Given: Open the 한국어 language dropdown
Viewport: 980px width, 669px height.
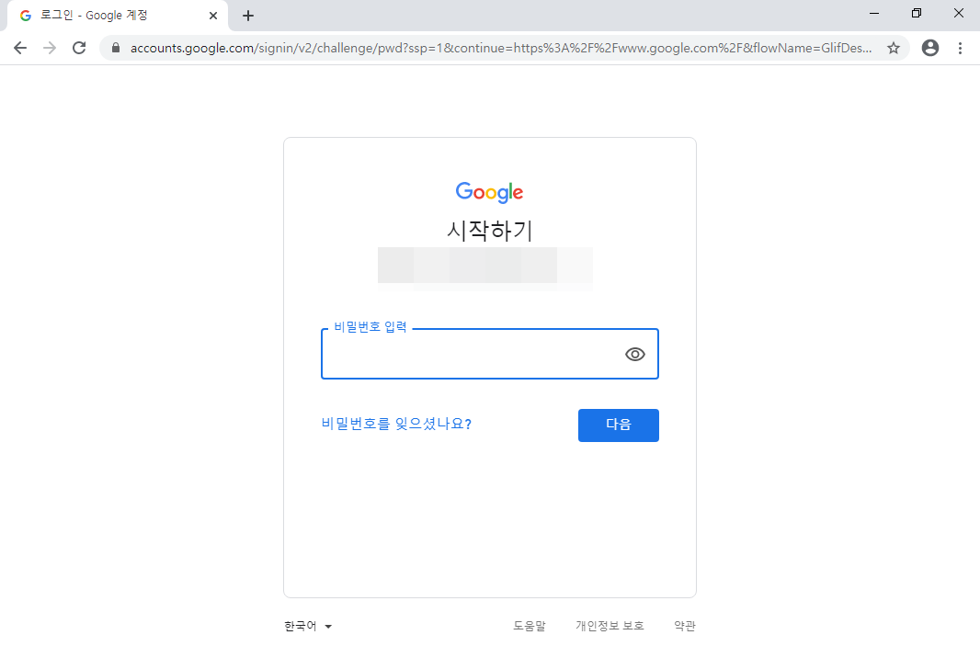Looking at the screenshot, I should tap(308, 626).
